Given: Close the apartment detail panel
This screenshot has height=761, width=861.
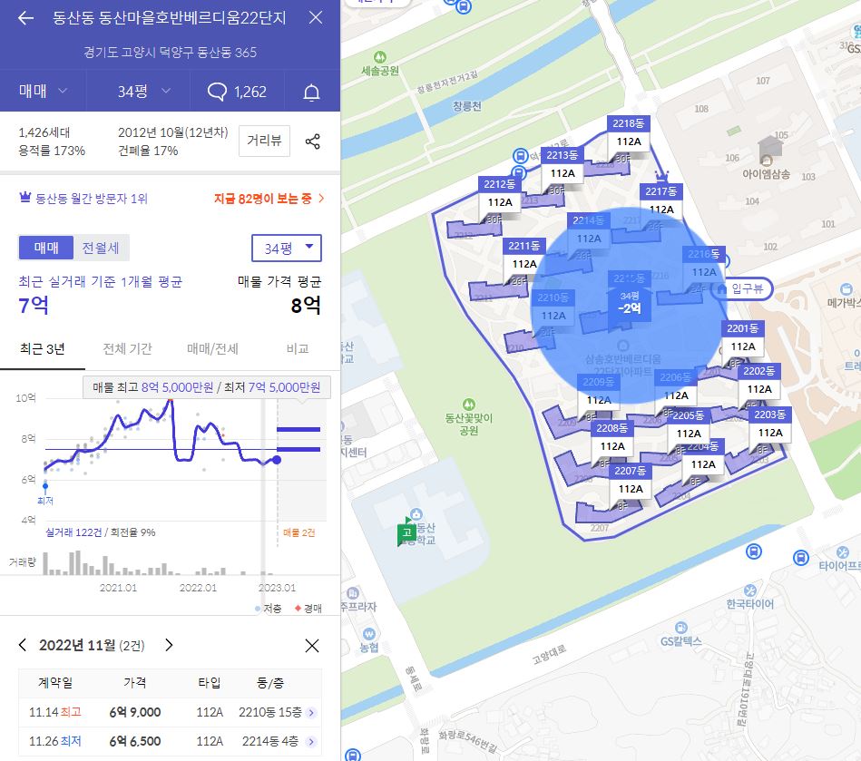Looking at the screenshot, I should 315,17.
